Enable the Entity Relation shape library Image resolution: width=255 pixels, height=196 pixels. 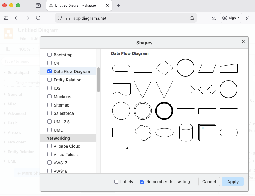pyautogui.click(x=50, y=80)
